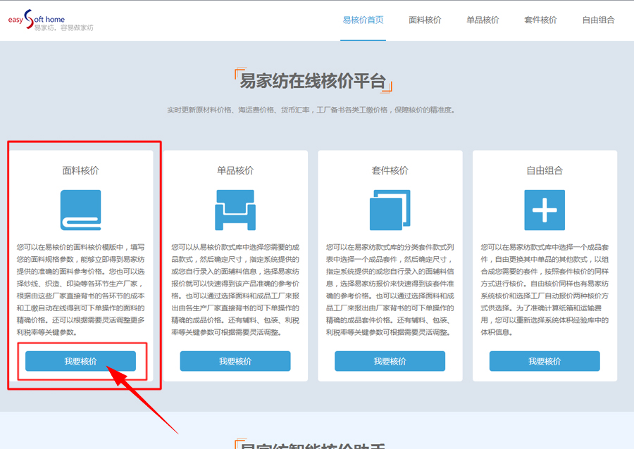Click the 套件核价 card title

pos(390,170)
